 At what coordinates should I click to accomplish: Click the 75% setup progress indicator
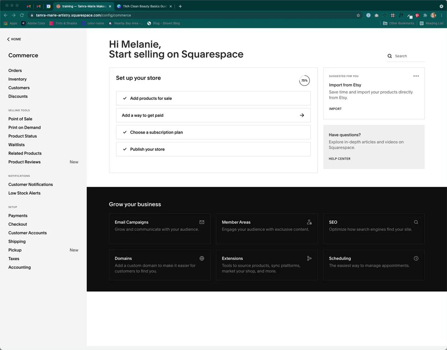[x=305, y=81]
